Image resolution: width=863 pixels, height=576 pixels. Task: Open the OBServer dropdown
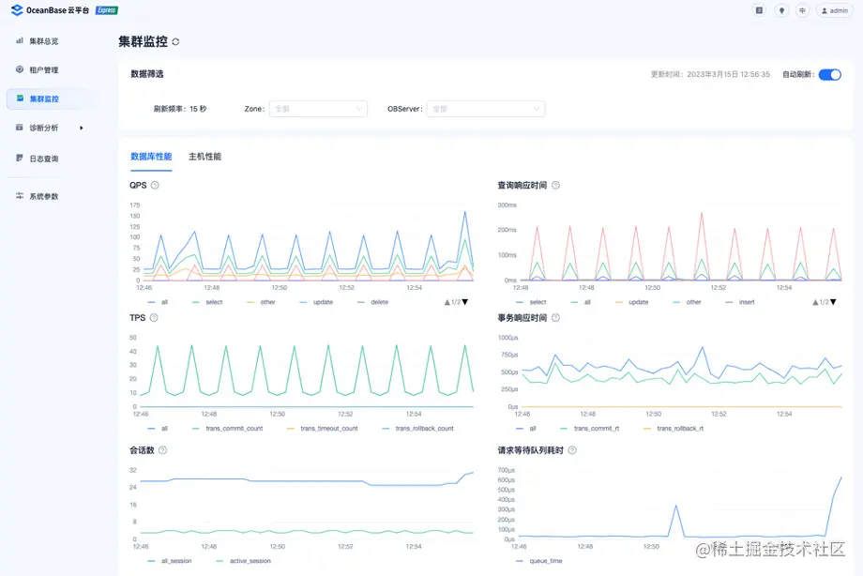[486, 109]
